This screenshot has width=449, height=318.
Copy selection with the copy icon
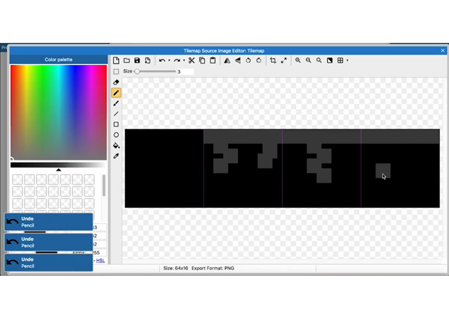point(202,61)
